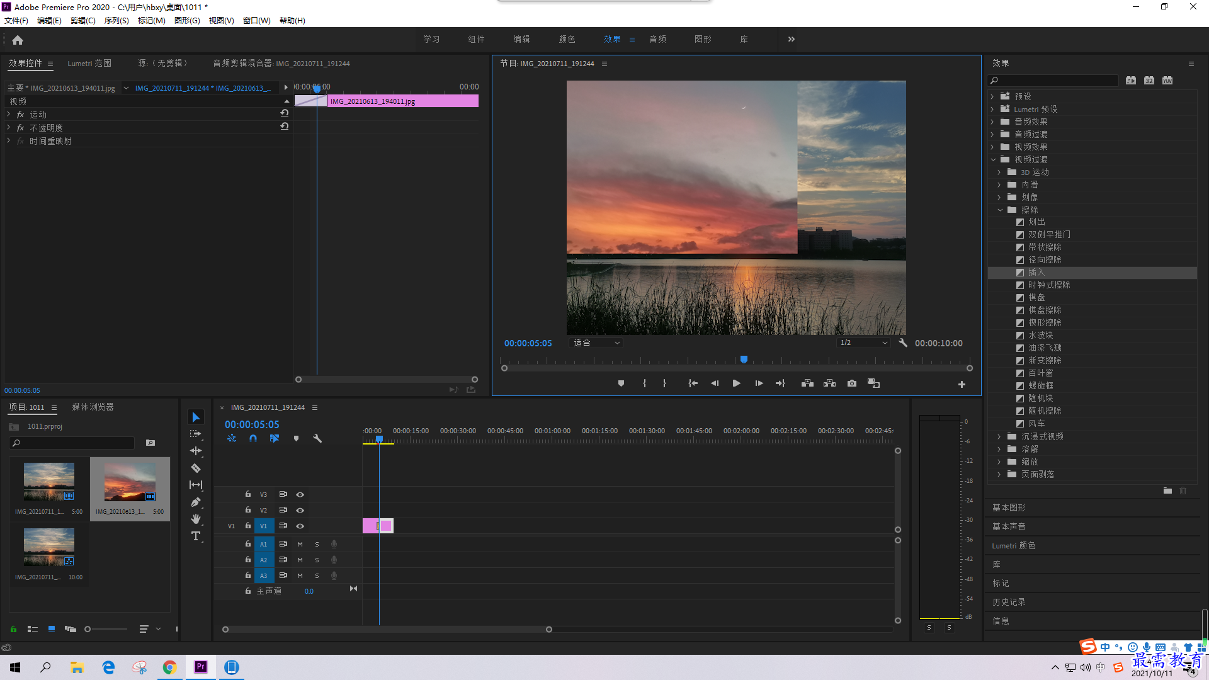Select the Pen tool
This screenshot has width=1209, height=680.
[196, 502]
